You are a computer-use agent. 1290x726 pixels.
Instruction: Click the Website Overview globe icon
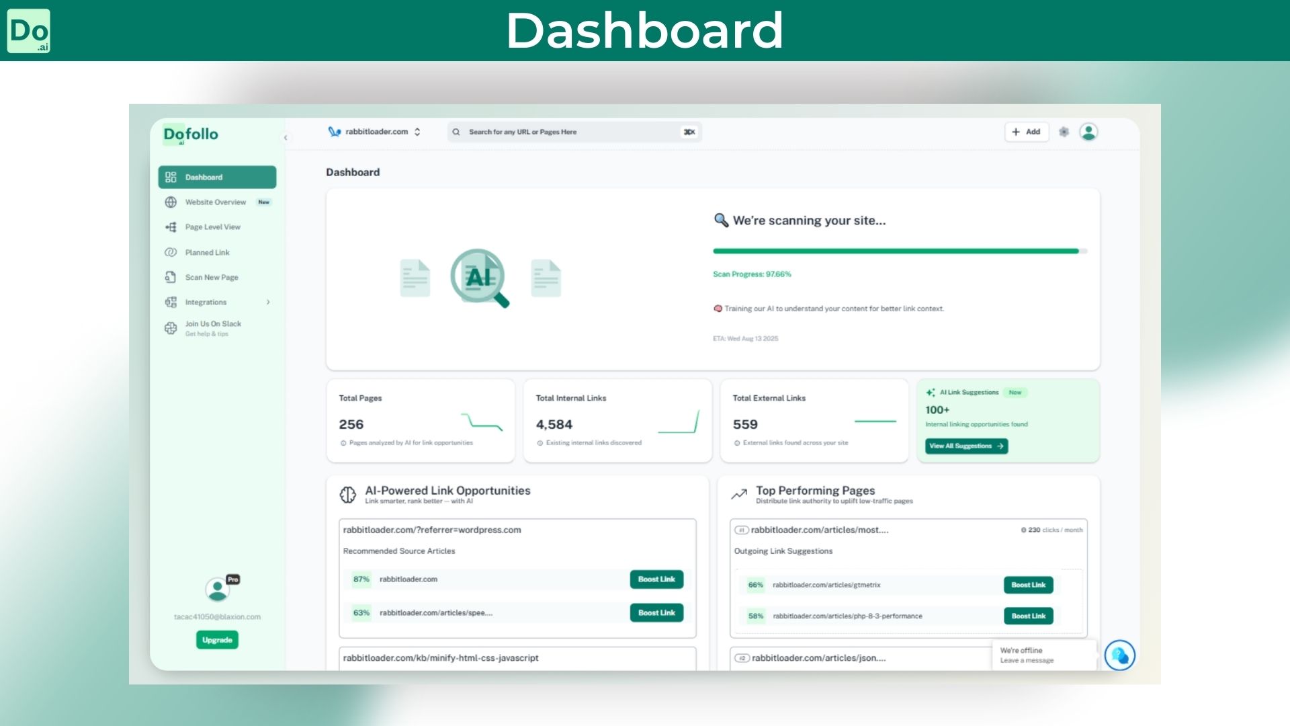pos(171,202)
